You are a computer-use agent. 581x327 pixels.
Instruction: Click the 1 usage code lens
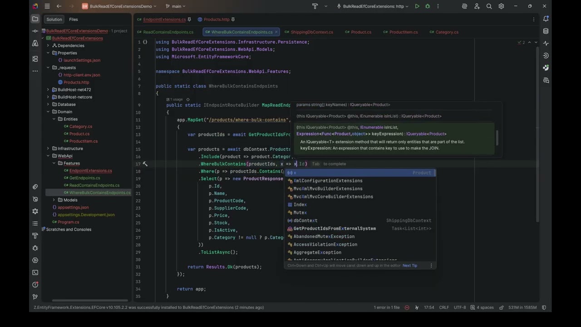click(x=174, y=99)
